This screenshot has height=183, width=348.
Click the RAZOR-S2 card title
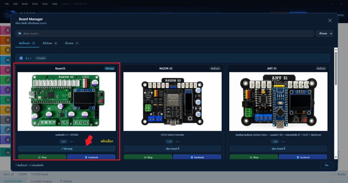pos(166,69)
